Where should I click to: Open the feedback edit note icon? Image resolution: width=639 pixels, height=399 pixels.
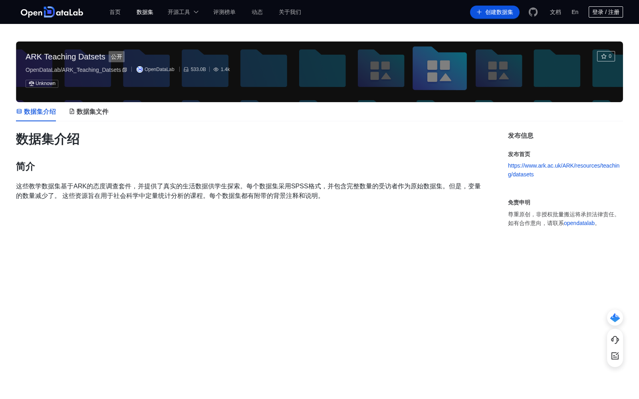pyautogui.click(x=615, y=356)
